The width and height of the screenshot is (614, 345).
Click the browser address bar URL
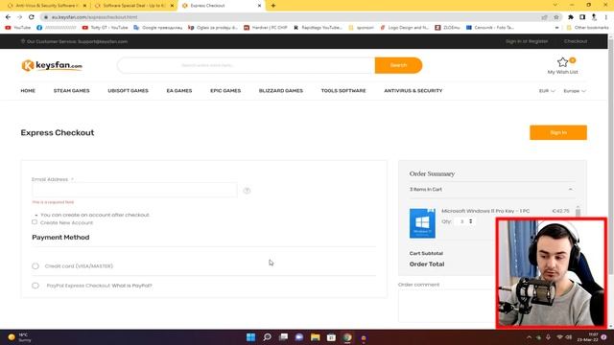pos(94,17)
